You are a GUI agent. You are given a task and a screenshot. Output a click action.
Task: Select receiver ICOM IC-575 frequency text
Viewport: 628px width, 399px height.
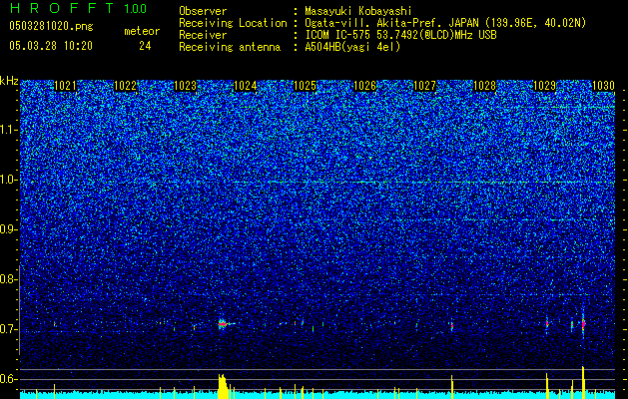pyautogui.click(x=400, y=35)
